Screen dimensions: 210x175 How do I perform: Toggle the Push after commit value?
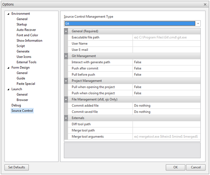tap(166, 68)
